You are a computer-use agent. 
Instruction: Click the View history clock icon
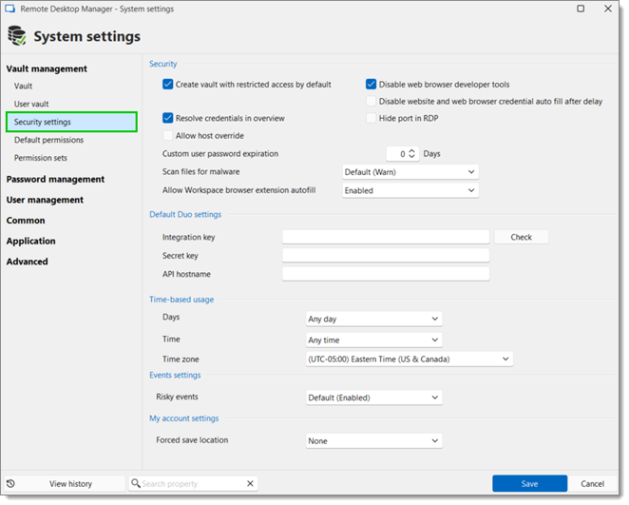click(x=10, y=484)
